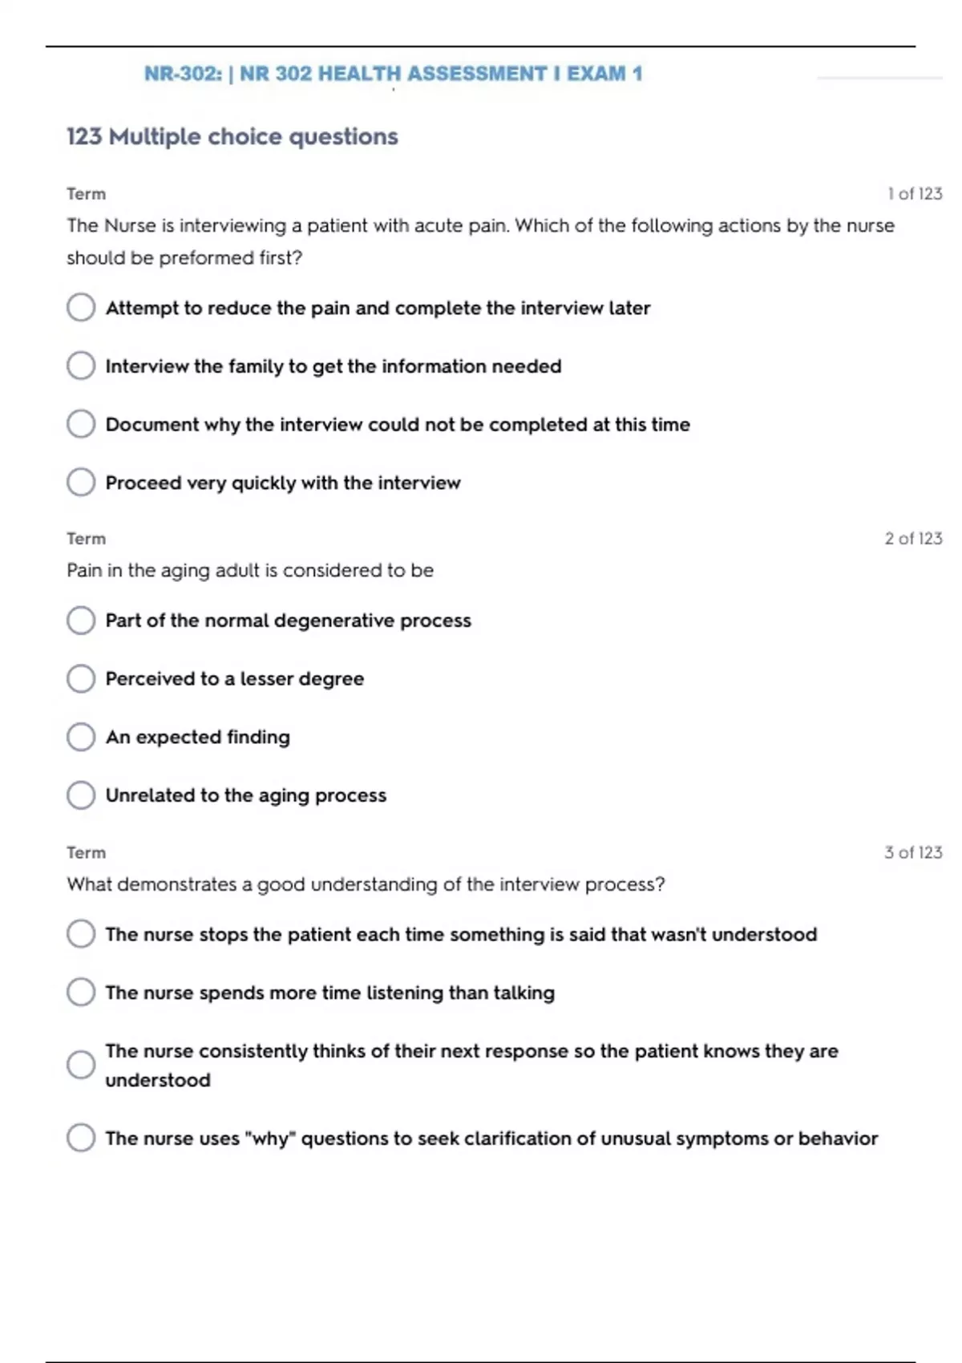This screenshot has width=962, height=1363.
Task: Choose 'nurse stops the patient each time' option
Action: (81, 934)
